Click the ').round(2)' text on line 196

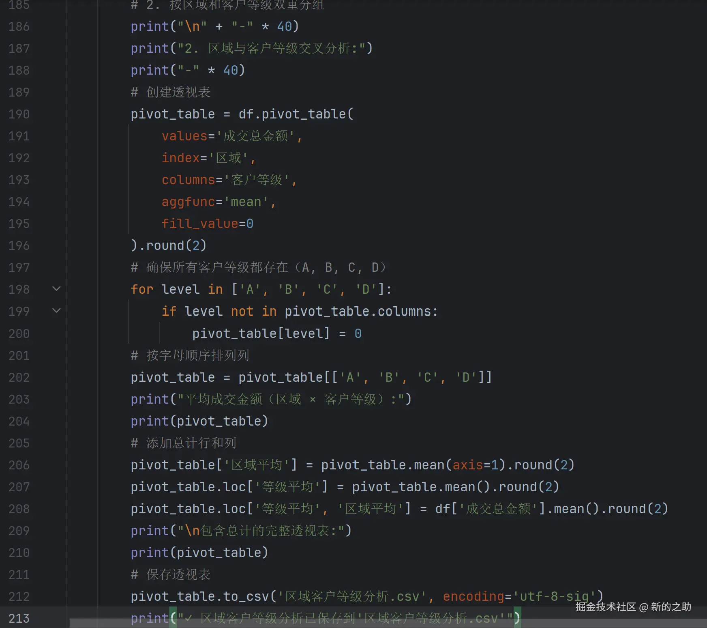169,245
